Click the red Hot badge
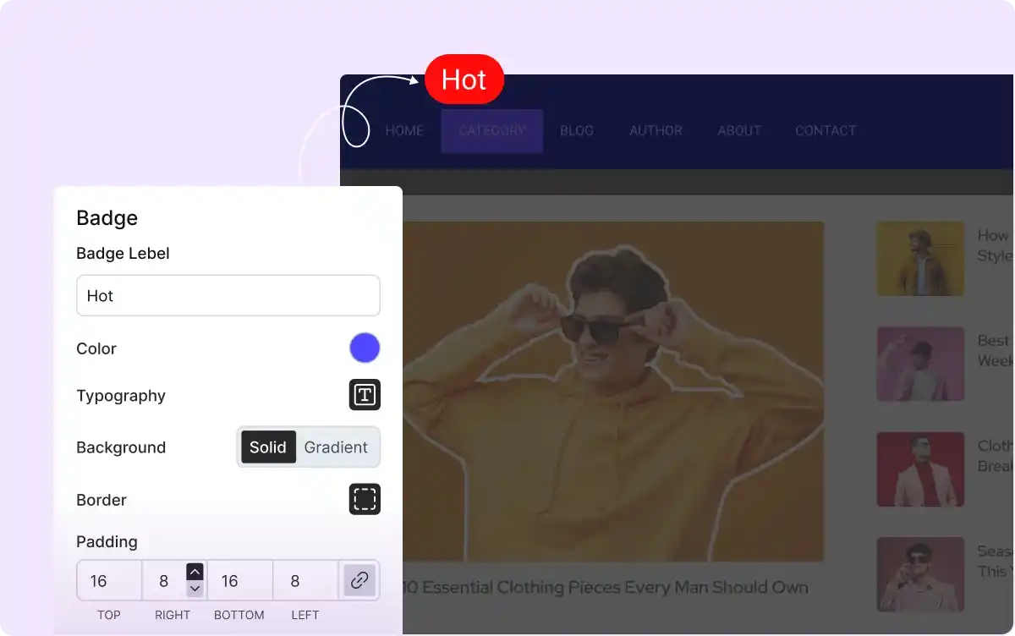This screenshot has height=636, width=1015. point(464,79)
